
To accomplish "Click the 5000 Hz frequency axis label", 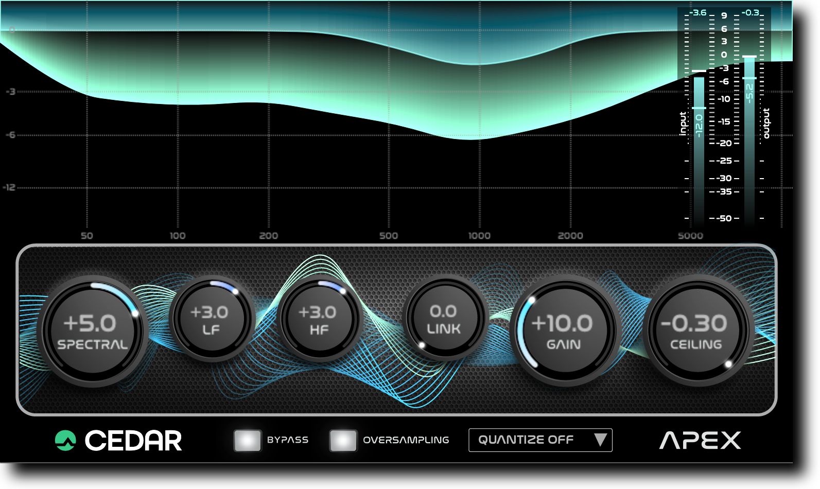I will click(x=690, y=236).
